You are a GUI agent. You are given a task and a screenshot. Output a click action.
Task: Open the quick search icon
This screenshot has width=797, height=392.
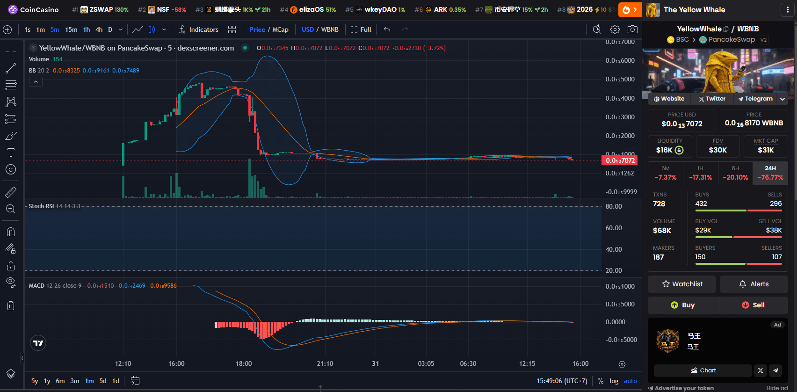click(597, 29)
